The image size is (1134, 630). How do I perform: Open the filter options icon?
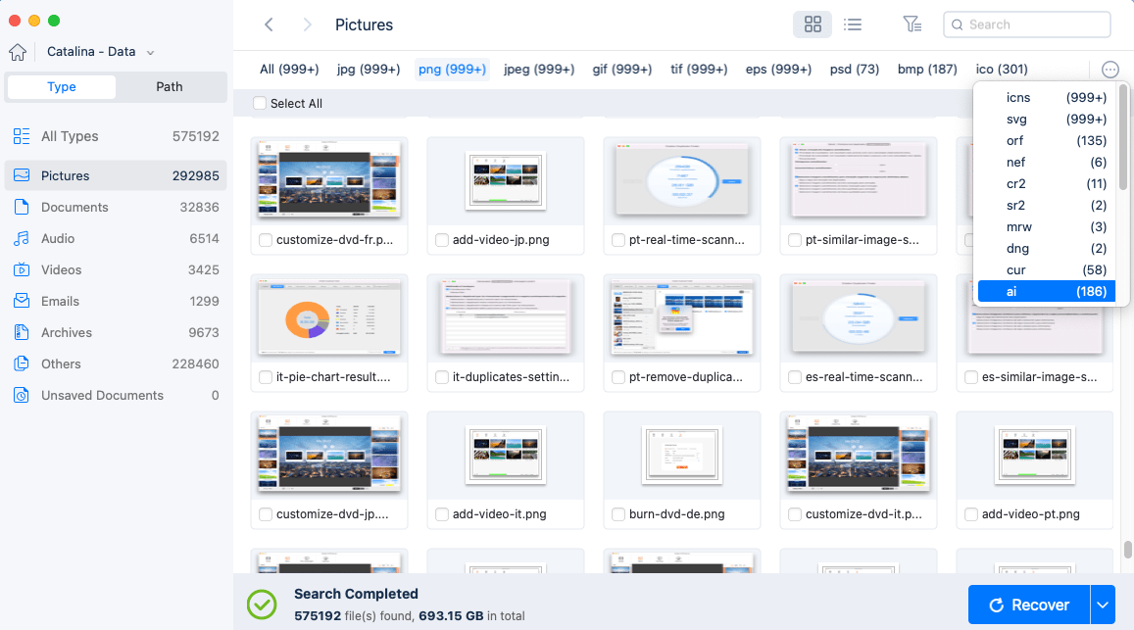[x=912, y=24]
